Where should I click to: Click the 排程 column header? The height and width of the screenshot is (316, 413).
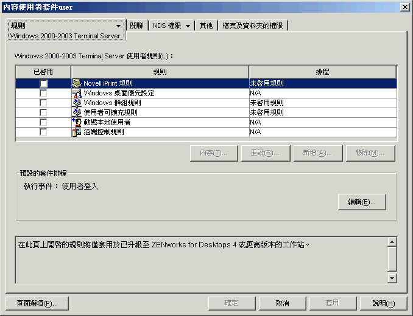coord(323,72)
